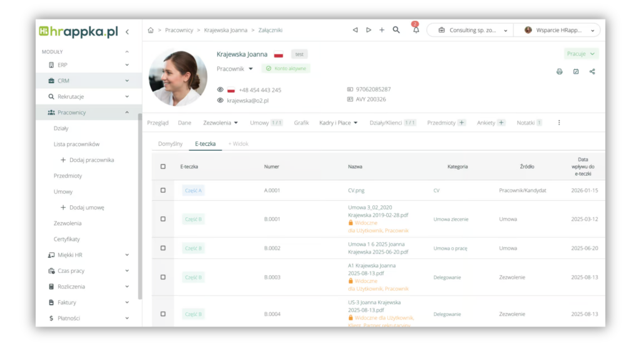
Task: Open the Kadry i Płace dropdown
Action: coord(339,123)
